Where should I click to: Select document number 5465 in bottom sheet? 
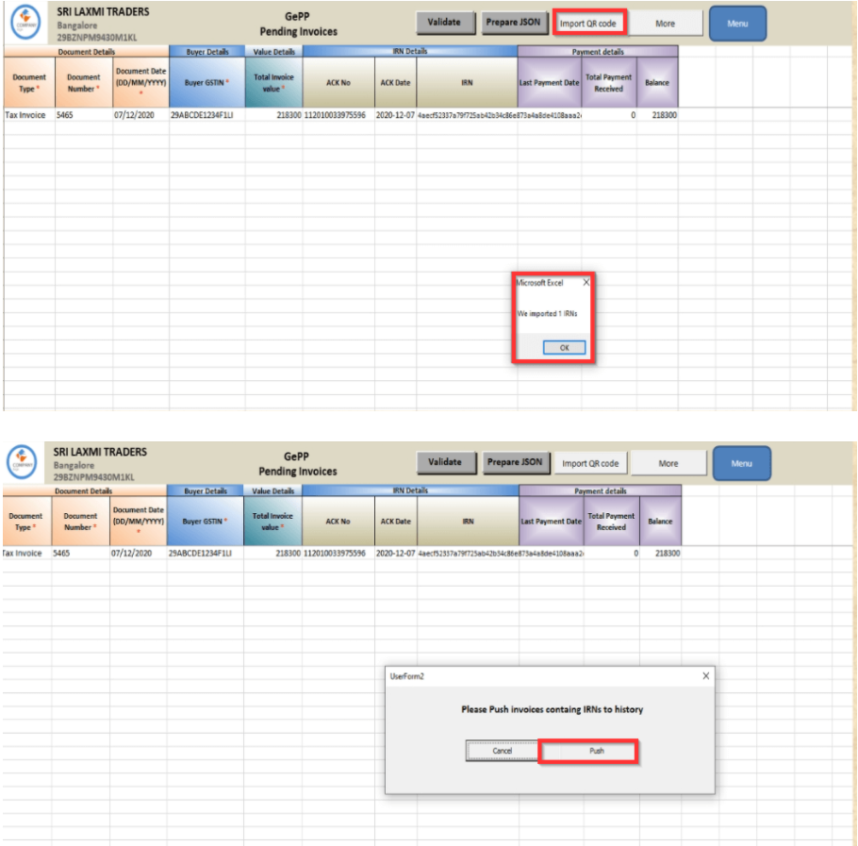[x=80, y=554]
